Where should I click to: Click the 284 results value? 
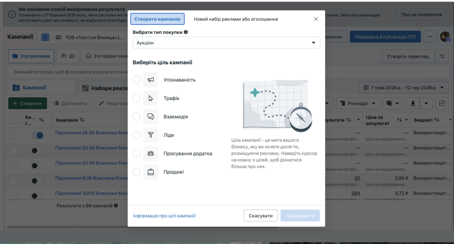pos(356,193)
